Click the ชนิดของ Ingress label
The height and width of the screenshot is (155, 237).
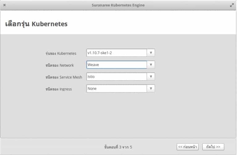point(59,89)
